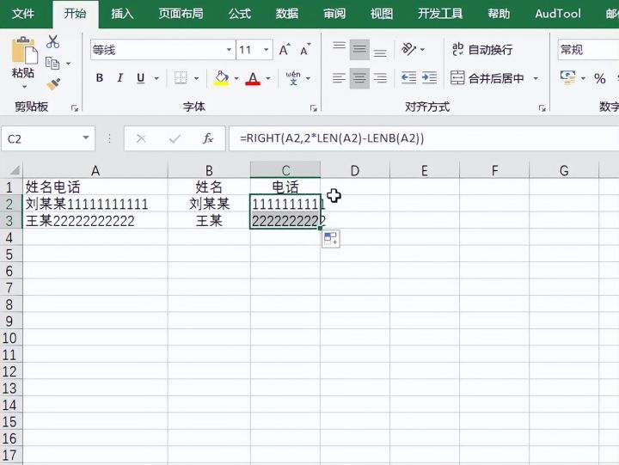The height and width of the screenshot is (465, 619).
Task: Select the Format Painter brush icon
Action: coord(53,83)
